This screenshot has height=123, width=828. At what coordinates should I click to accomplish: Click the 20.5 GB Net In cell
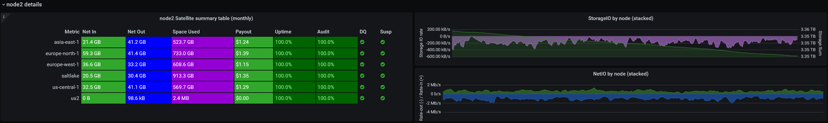point(103,76)
